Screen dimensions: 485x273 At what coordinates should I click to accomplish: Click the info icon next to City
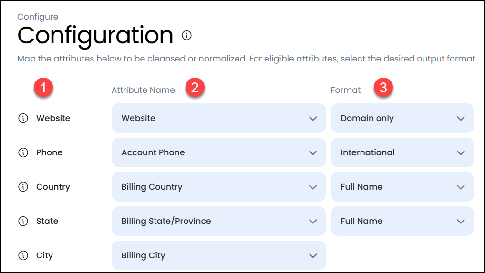tap(23, 255)
